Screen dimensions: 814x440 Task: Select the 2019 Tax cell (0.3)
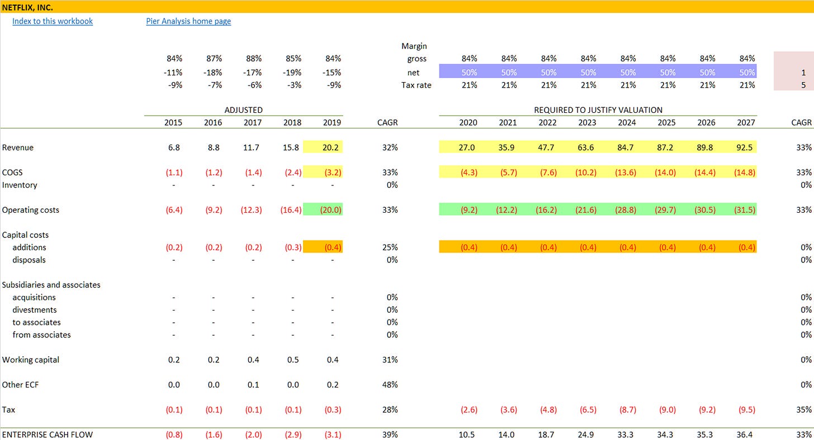(332, 410)
